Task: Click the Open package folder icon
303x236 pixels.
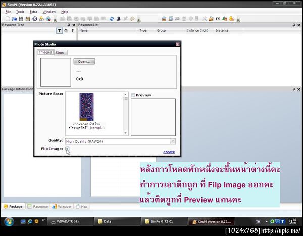Action: [x=14, y=19]
